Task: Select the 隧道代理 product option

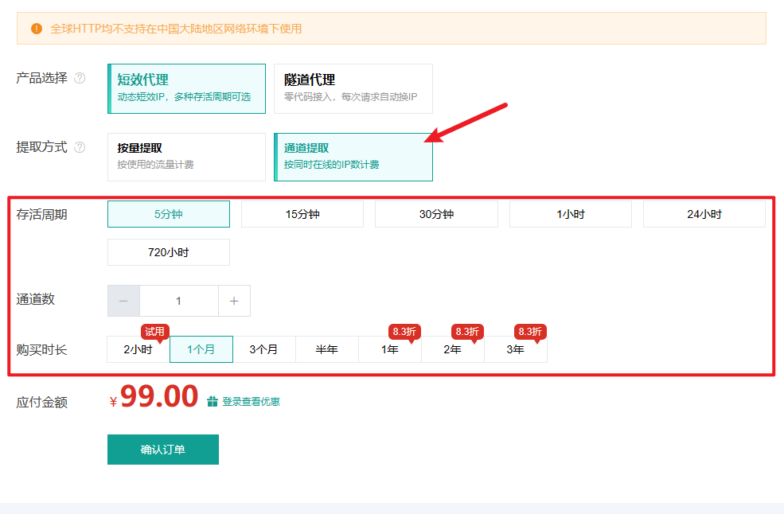Action: (x=353, y=88)
